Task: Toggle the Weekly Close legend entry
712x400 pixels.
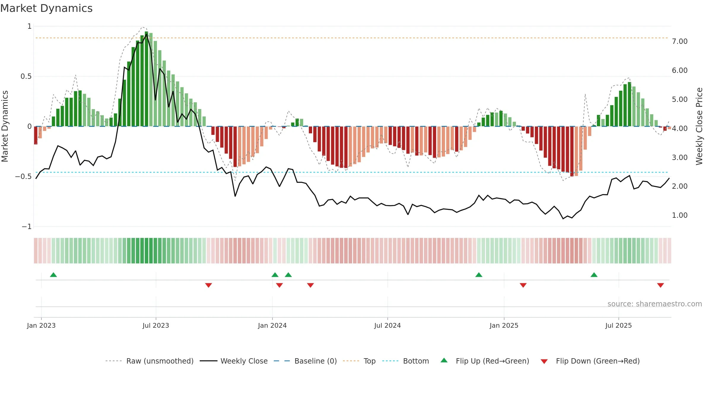Action: pyautogui.click(x=234, y=361)
